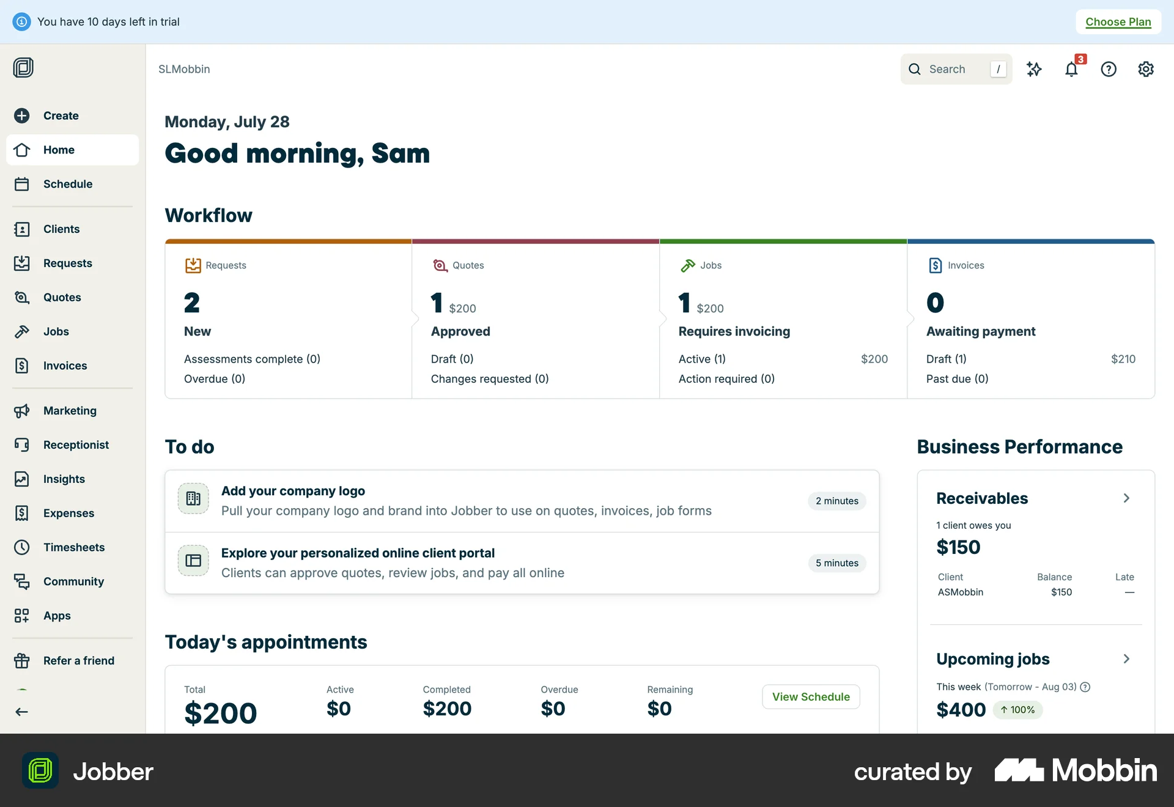Collapse the sidebar with arrow icon
This screenshot has width=1174, height=807.
tap(22, 712)
